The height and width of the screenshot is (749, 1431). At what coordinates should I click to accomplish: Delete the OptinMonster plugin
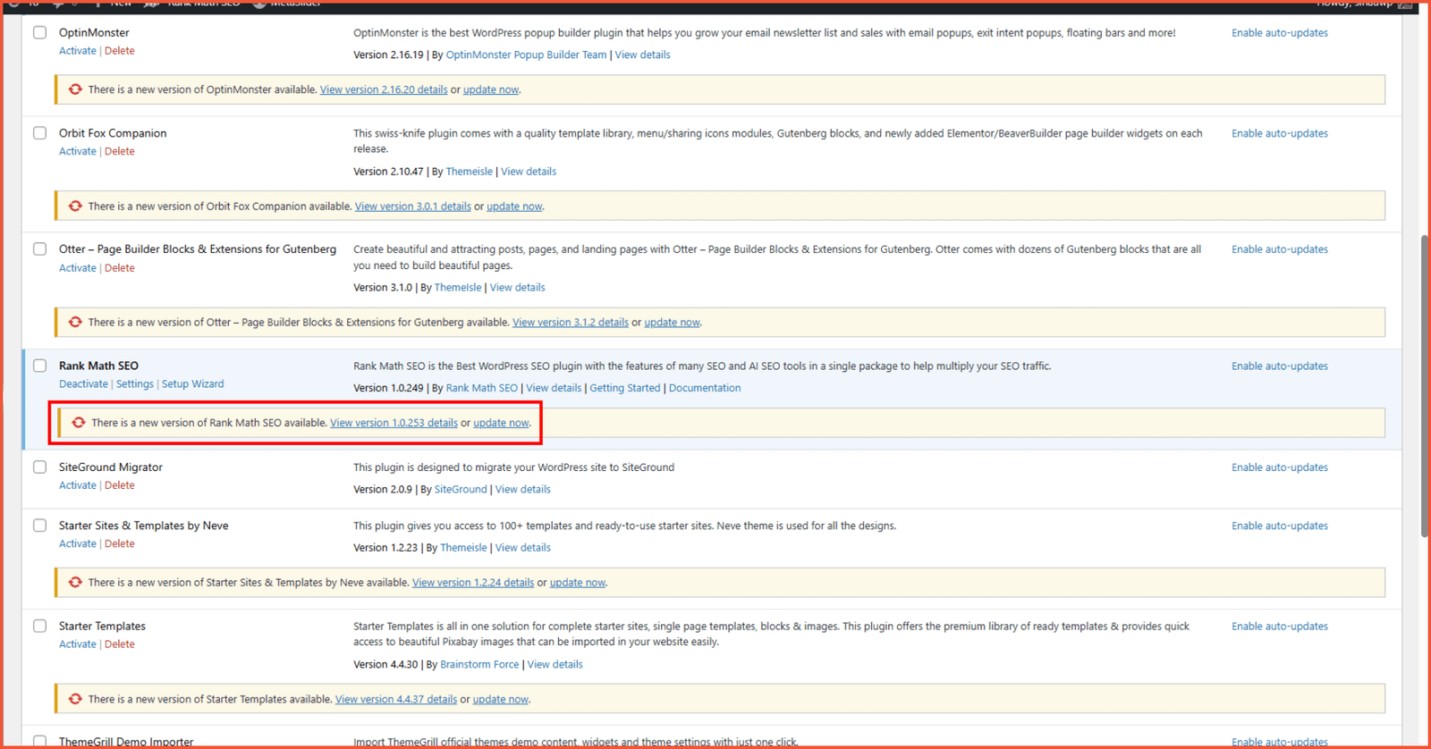[x=120, y=51]
